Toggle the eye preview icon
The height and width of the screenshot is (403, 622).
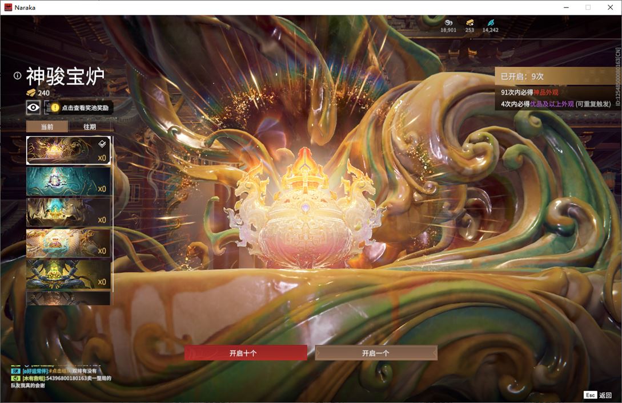[x=33, y=107]
